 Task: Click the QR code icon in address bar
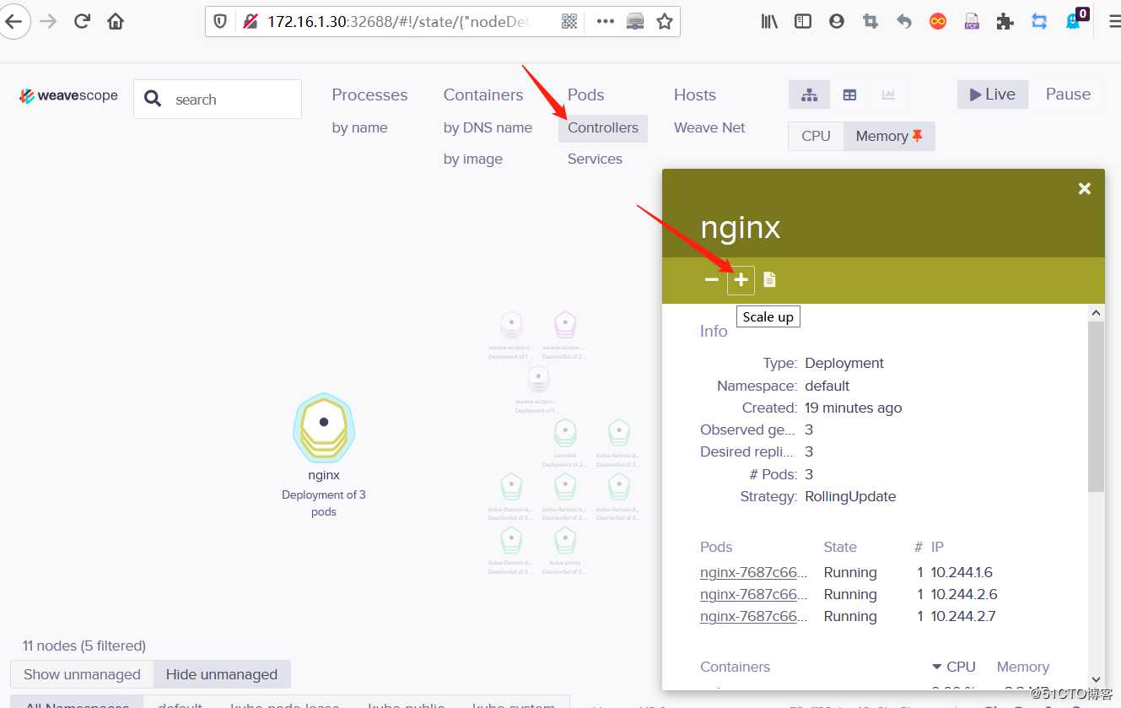570,22
